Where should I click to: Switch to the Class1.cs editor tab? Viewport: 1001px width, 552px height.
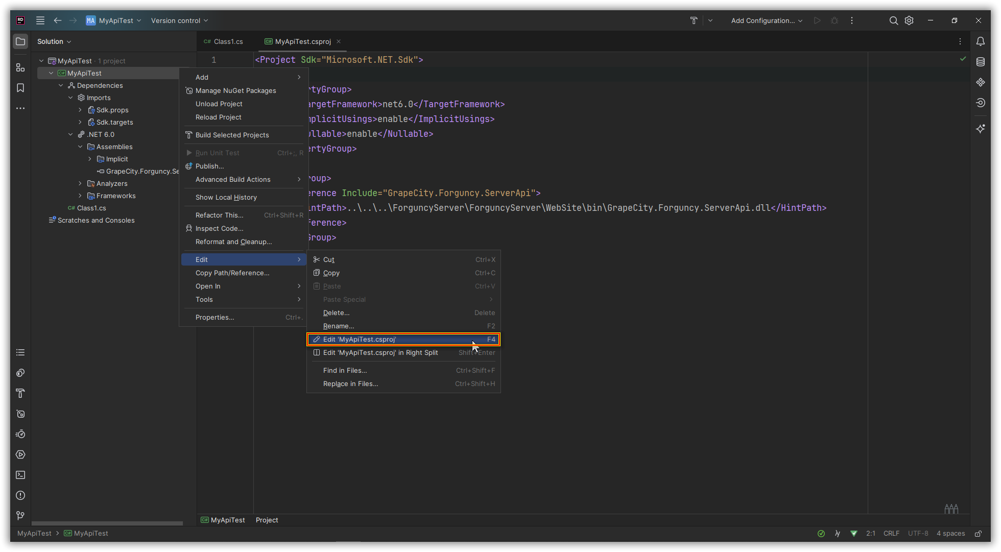[224, 41]
